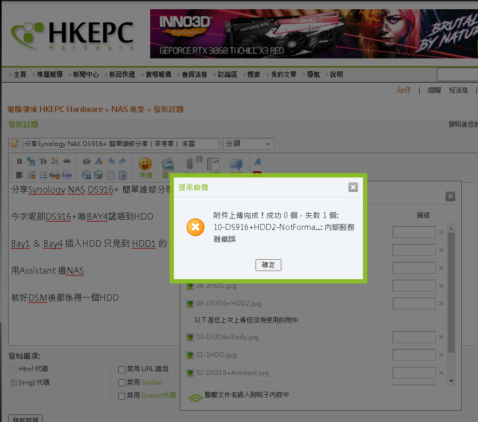Apply bold formatting in the editor toolbar
This screenshot has width=478, height=422.
[19, 161]
